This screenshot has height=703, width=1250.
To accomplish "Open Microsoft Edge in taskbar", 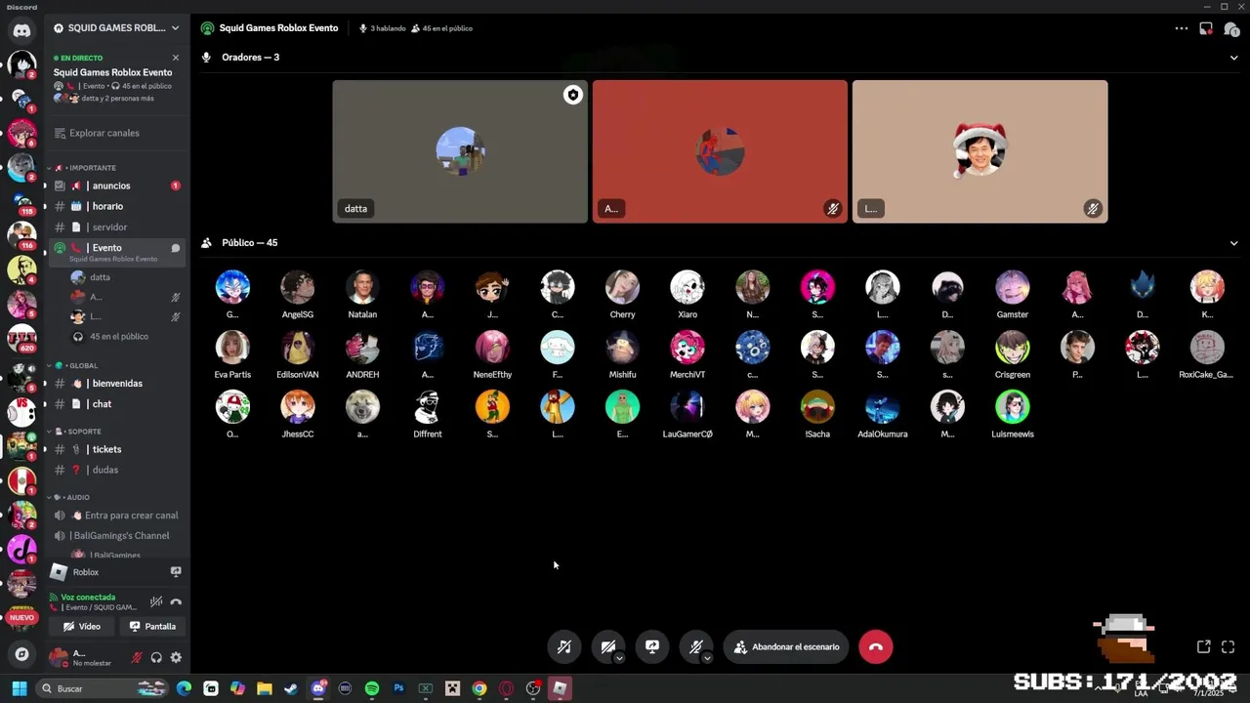I will (184, 688).
